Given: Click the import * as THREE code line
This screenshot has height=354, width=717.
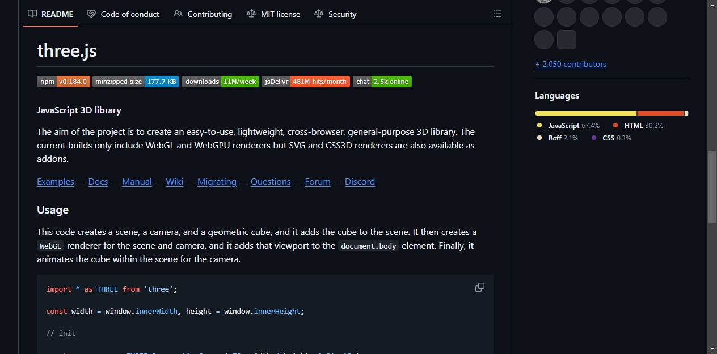Looking at the screenshot, I should 112,289.
